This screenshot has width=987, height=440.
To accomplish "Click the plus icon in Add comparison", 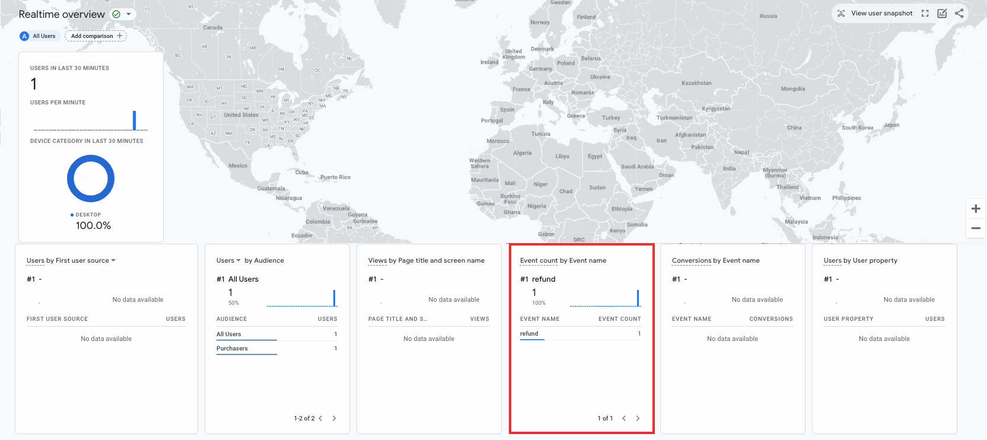I will 120,36.
